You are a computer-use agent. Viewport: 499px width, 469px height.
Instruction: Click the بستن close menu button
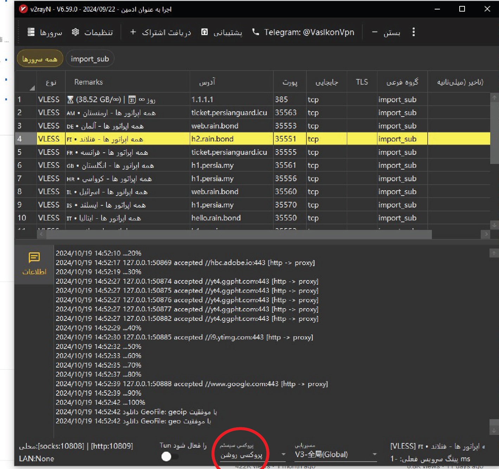tap(386, 32)
